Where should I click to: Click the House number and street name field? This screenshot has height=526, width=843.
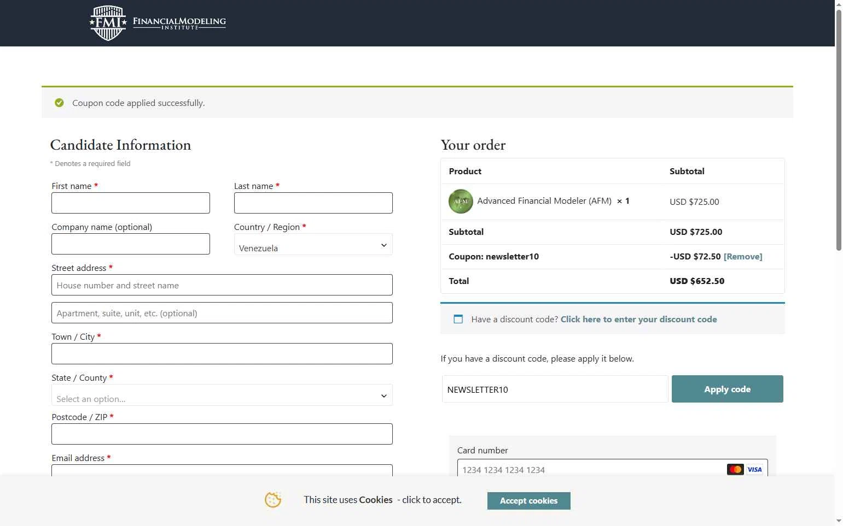click(x=222, y=285)
